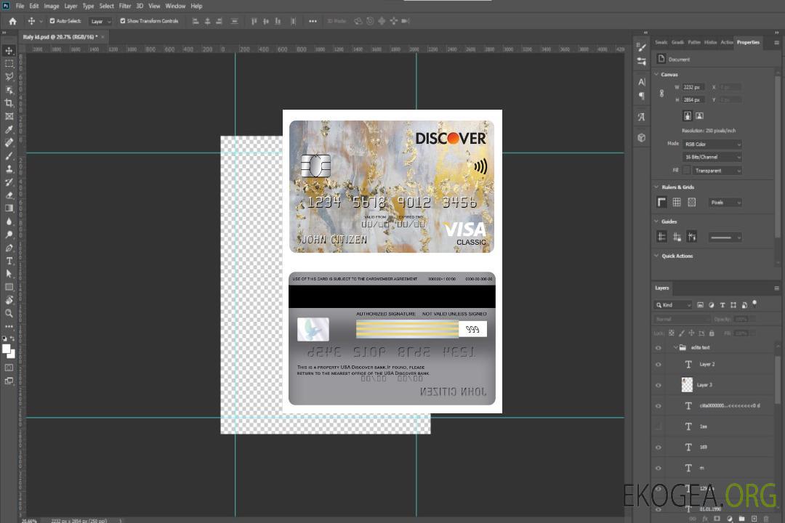Toggle visibility of layer '169'
Screen dimensions: 785x523
point(659,447)
